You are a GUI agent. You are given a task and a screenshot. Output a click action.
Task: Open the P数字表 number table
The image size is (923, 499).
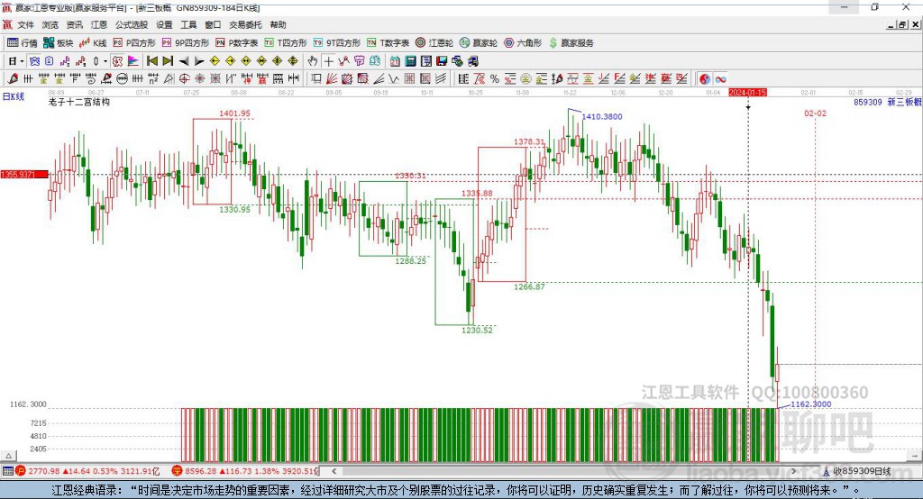[237, 43]
